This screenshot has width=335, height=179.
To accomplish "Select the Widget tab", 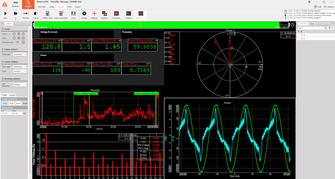I will (9, 24).
